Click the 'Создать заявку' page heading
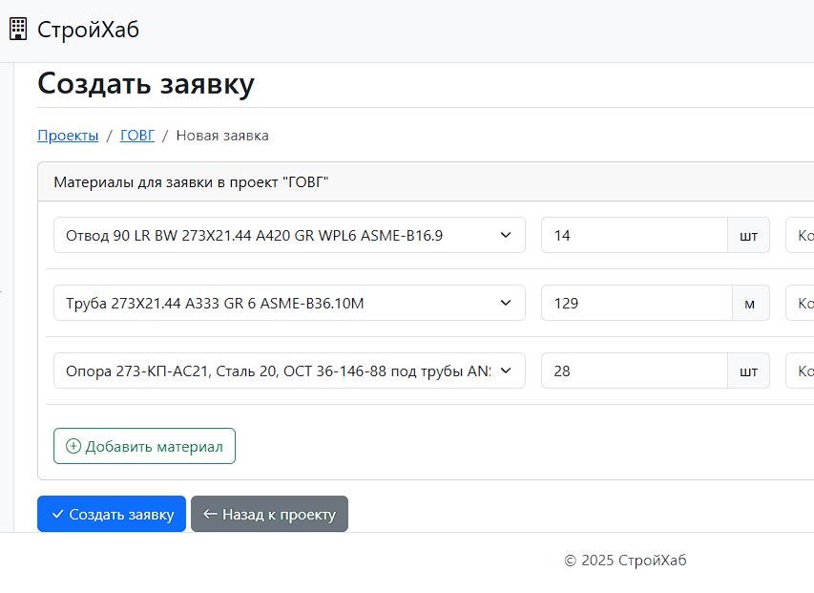This screenshot has height=593, width=814. pyautogui.click(x=146, y=84)
